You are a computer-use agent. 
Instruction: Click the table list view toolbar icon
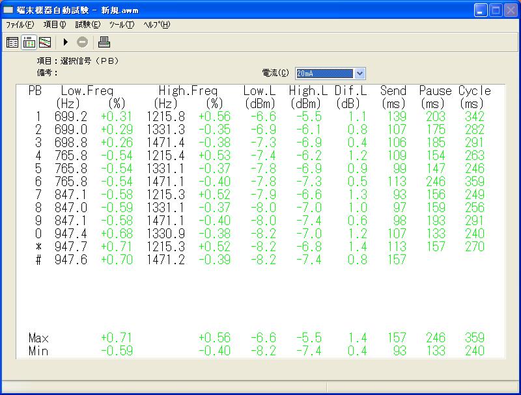(x=12, y=42)
